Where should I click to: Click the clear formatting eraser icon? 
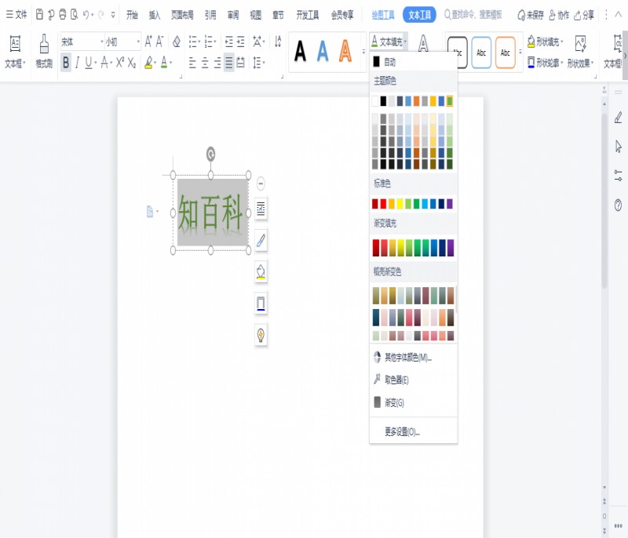[x=176, y=42]
